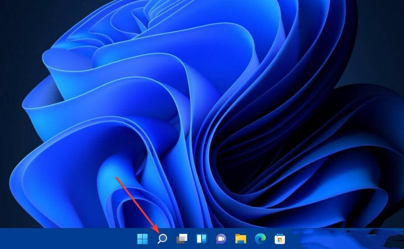
Task: Click the blue and white split-panel Widgets icon
Action: pos(202,239)
